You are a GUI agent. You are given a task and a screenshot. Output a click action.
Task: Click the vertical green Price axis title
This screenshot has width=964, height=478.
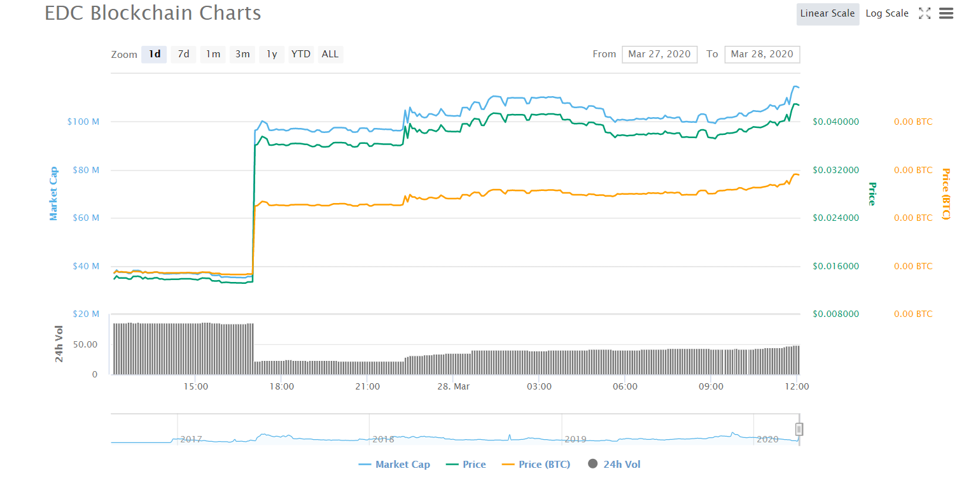point(872,193)
